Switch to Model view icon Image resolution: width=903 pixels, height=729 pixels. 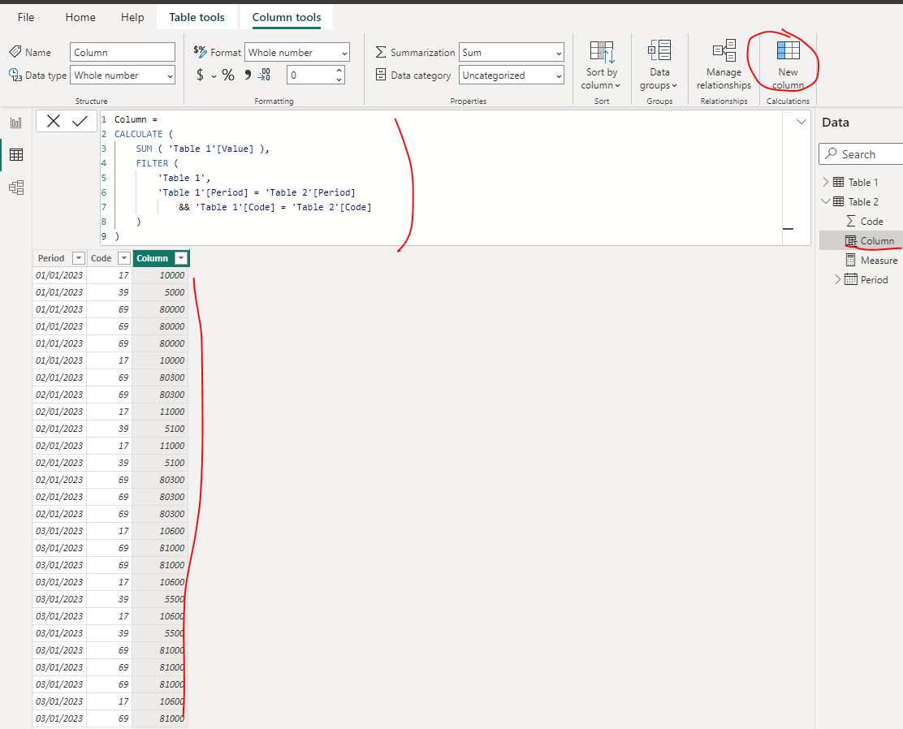[x=16, y=188]
